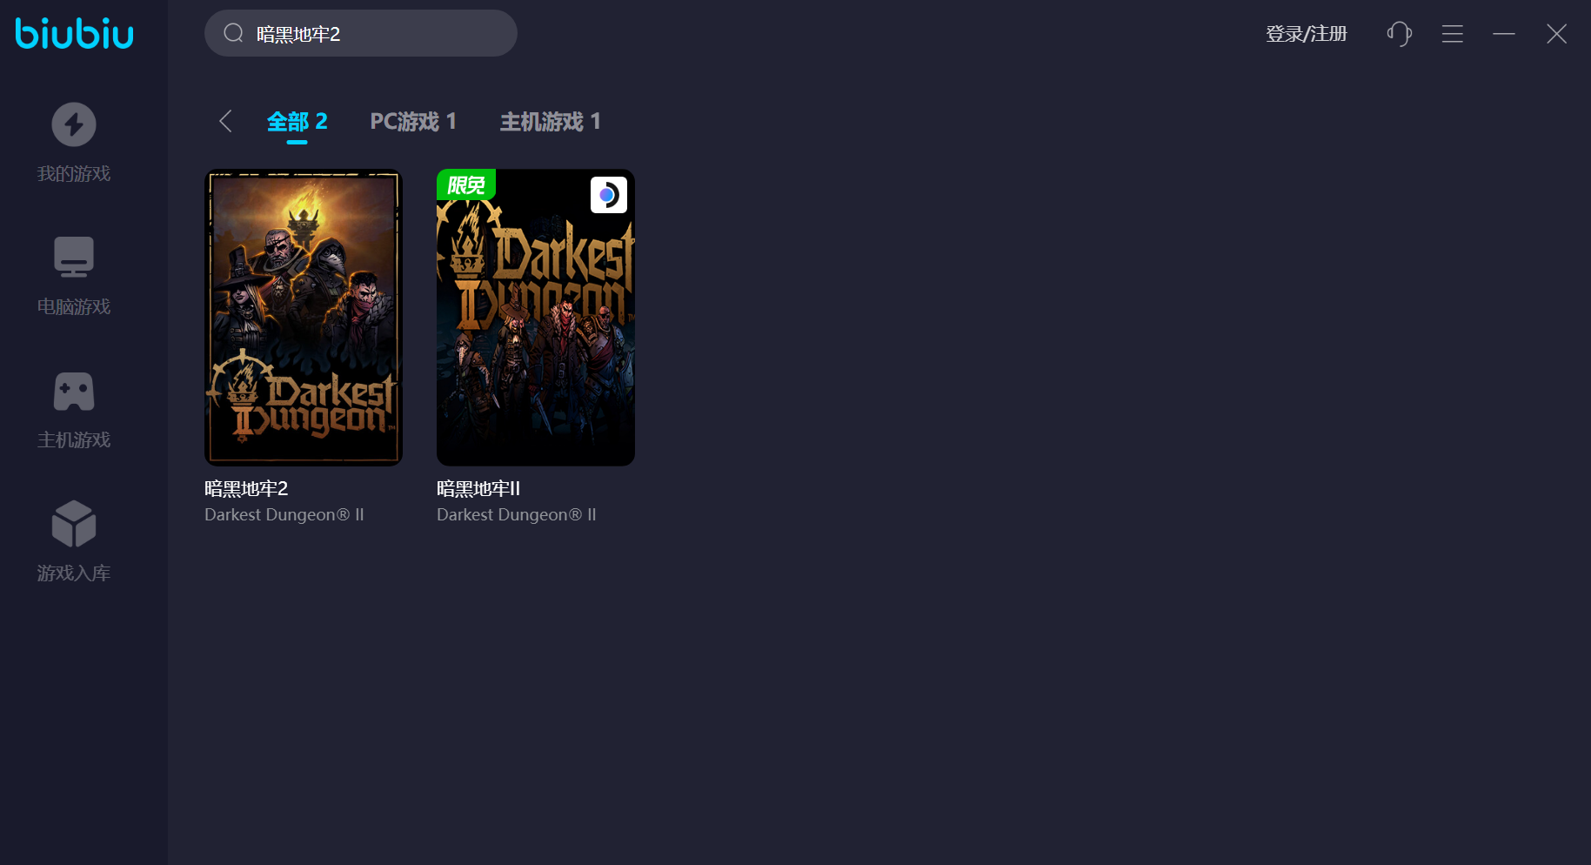The height and width of the screenshot is (865, 1591).
Task: Click the 电脑游戏 sidebar label
Action: coord(74,307)
